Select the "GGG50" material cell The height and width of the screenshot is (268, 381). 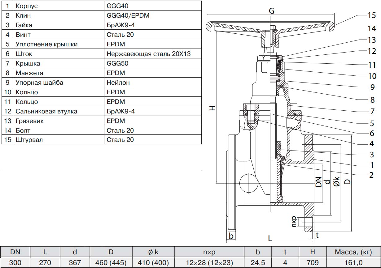click(117, 63)
